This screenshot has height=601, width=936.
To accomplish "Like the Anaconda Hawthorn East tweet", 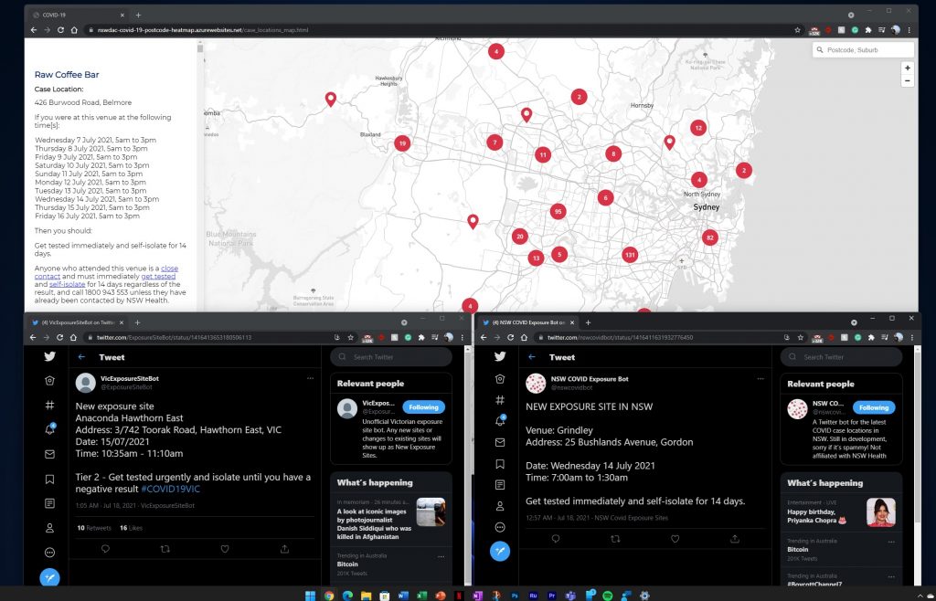I will tap(225, 549).
